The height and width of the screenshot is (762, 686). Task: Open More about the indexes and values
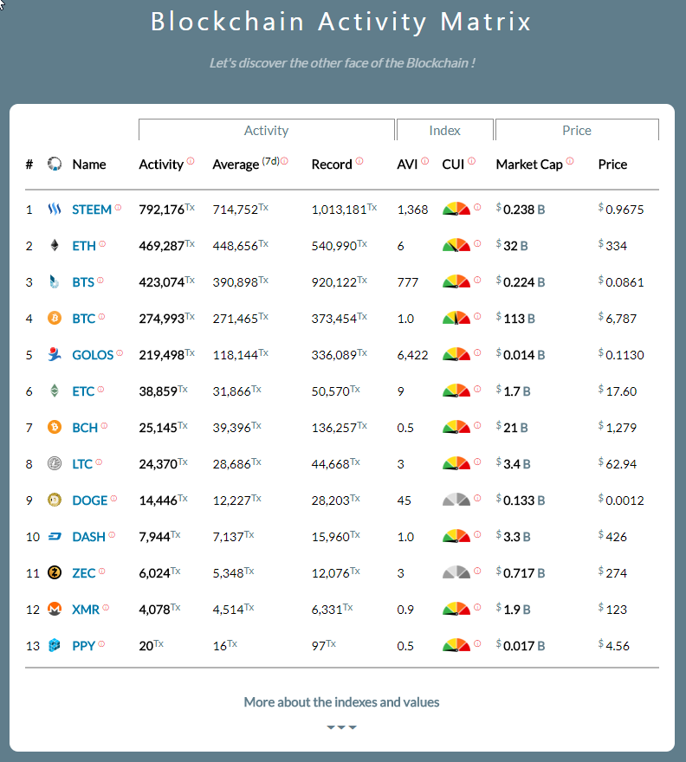(x=342, y=701)
